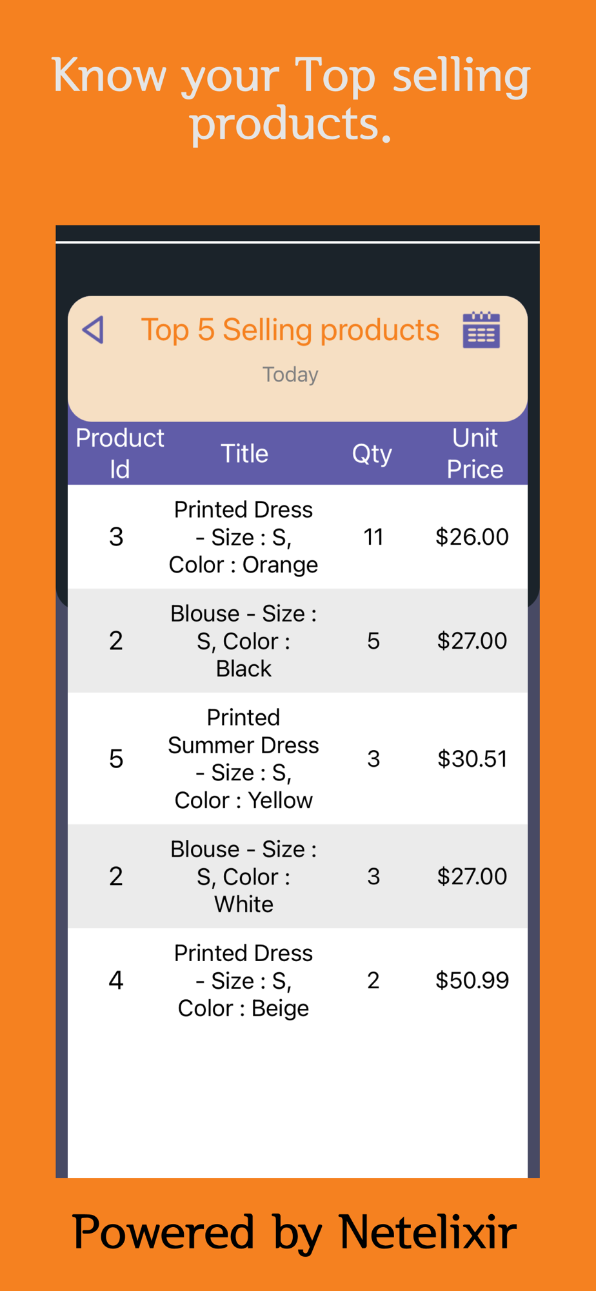The width and height of the screenshot is (596, 1291).
Task: Tap the Today date label
Action: (x=290, y=374)
